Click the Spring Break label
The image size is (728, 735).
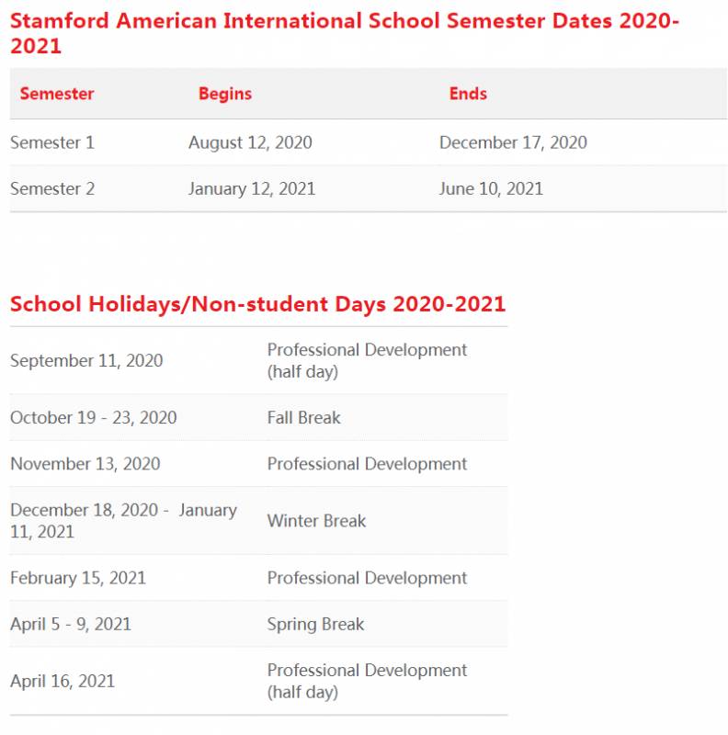pyautogui.click(x=315, y=624)
